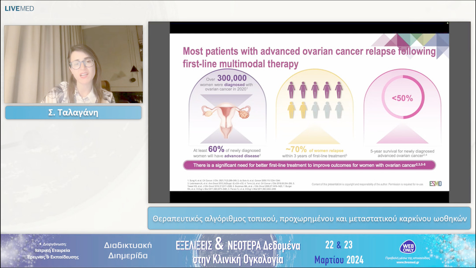This screenshot has height=268, width=476.
Task: Click the "At least 60%" statistic text
Action: point(227,153)
